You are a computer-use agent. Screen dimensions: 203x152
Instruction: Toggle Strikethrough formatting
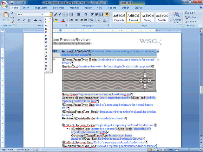tap(36, 20)
